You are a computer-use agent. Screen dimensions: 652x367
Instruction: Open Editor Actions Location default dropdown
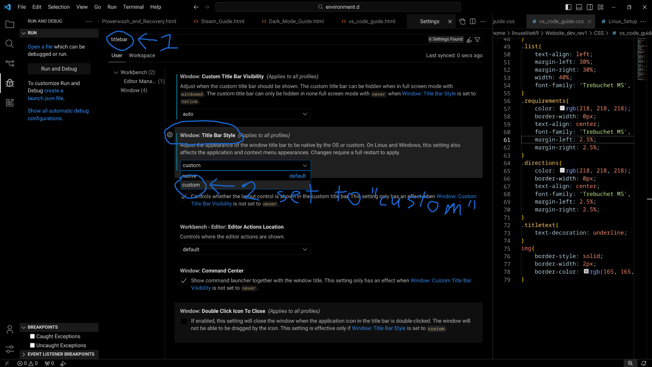245,250
